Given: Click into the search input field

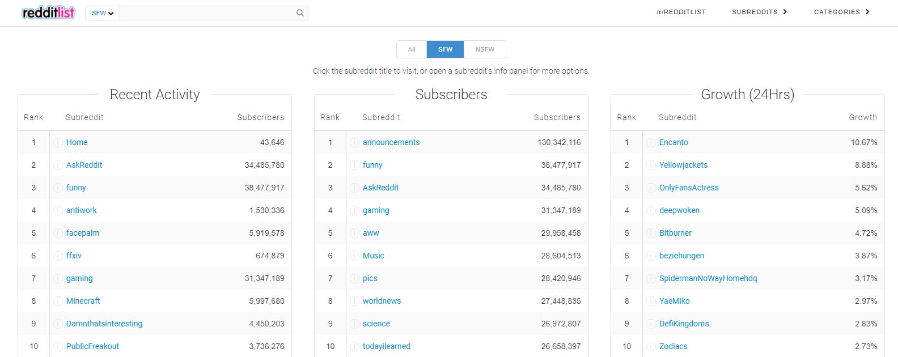Looking at the screenshot, I should (x=207, y=13).
